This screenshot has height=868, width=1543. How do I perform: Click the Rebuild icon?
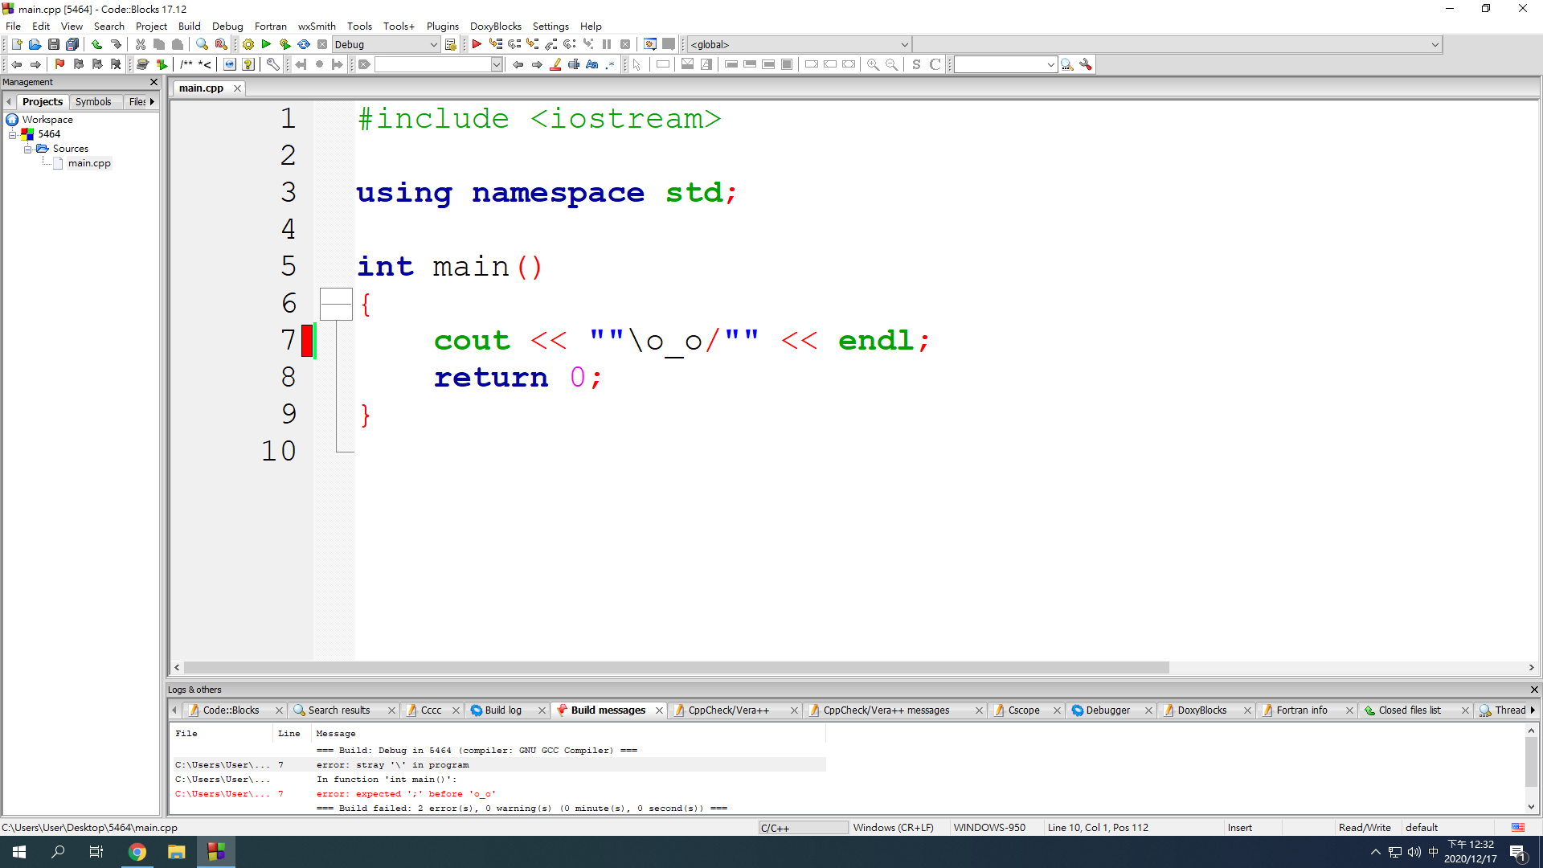coord(304,45)
